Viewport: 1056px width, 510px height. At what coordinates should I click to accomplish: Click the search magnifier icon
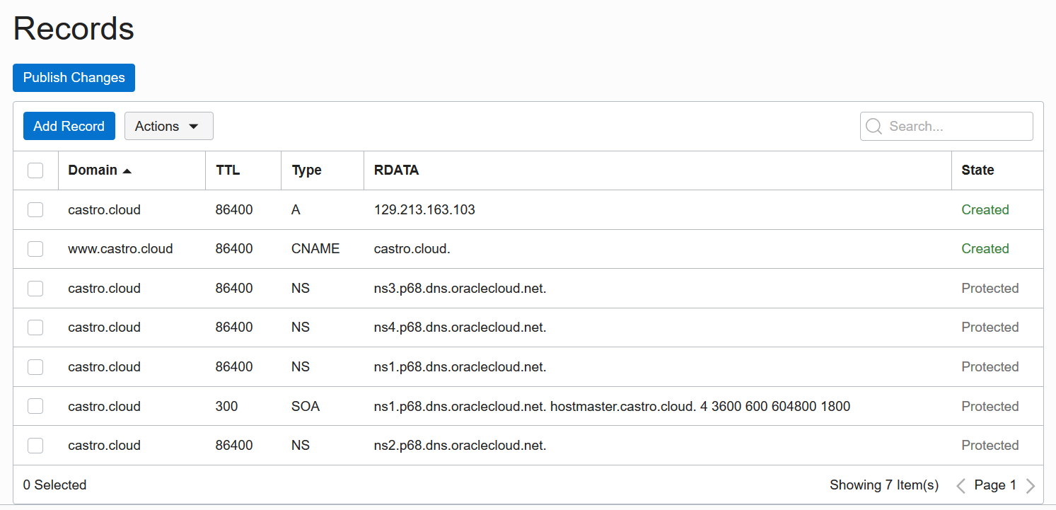[874, 127]
